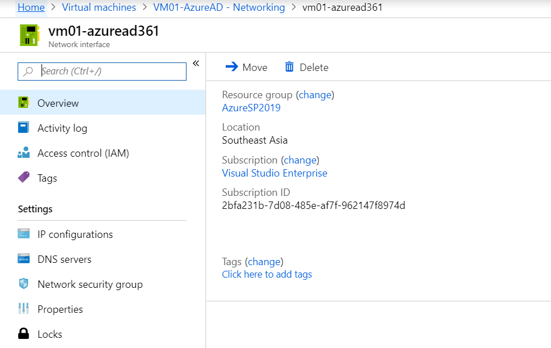
Task: Click the Move toolbar button label
Action: coord(255,68)
